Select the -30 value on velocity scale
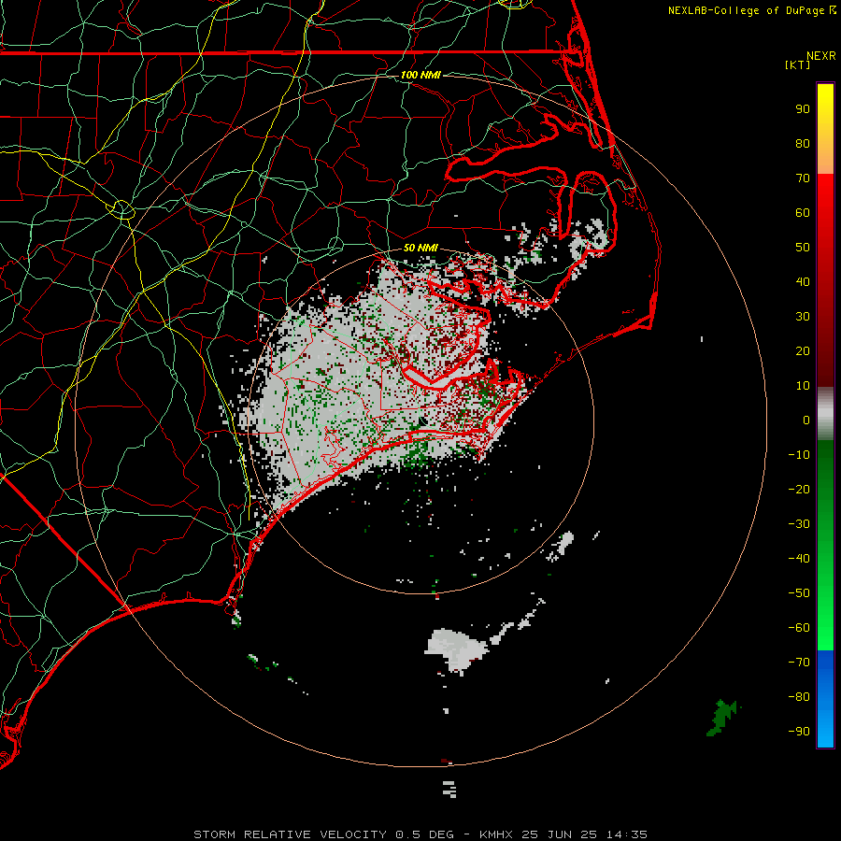Image resolution: width=841 pixels, height=841 pixels. 799,524
